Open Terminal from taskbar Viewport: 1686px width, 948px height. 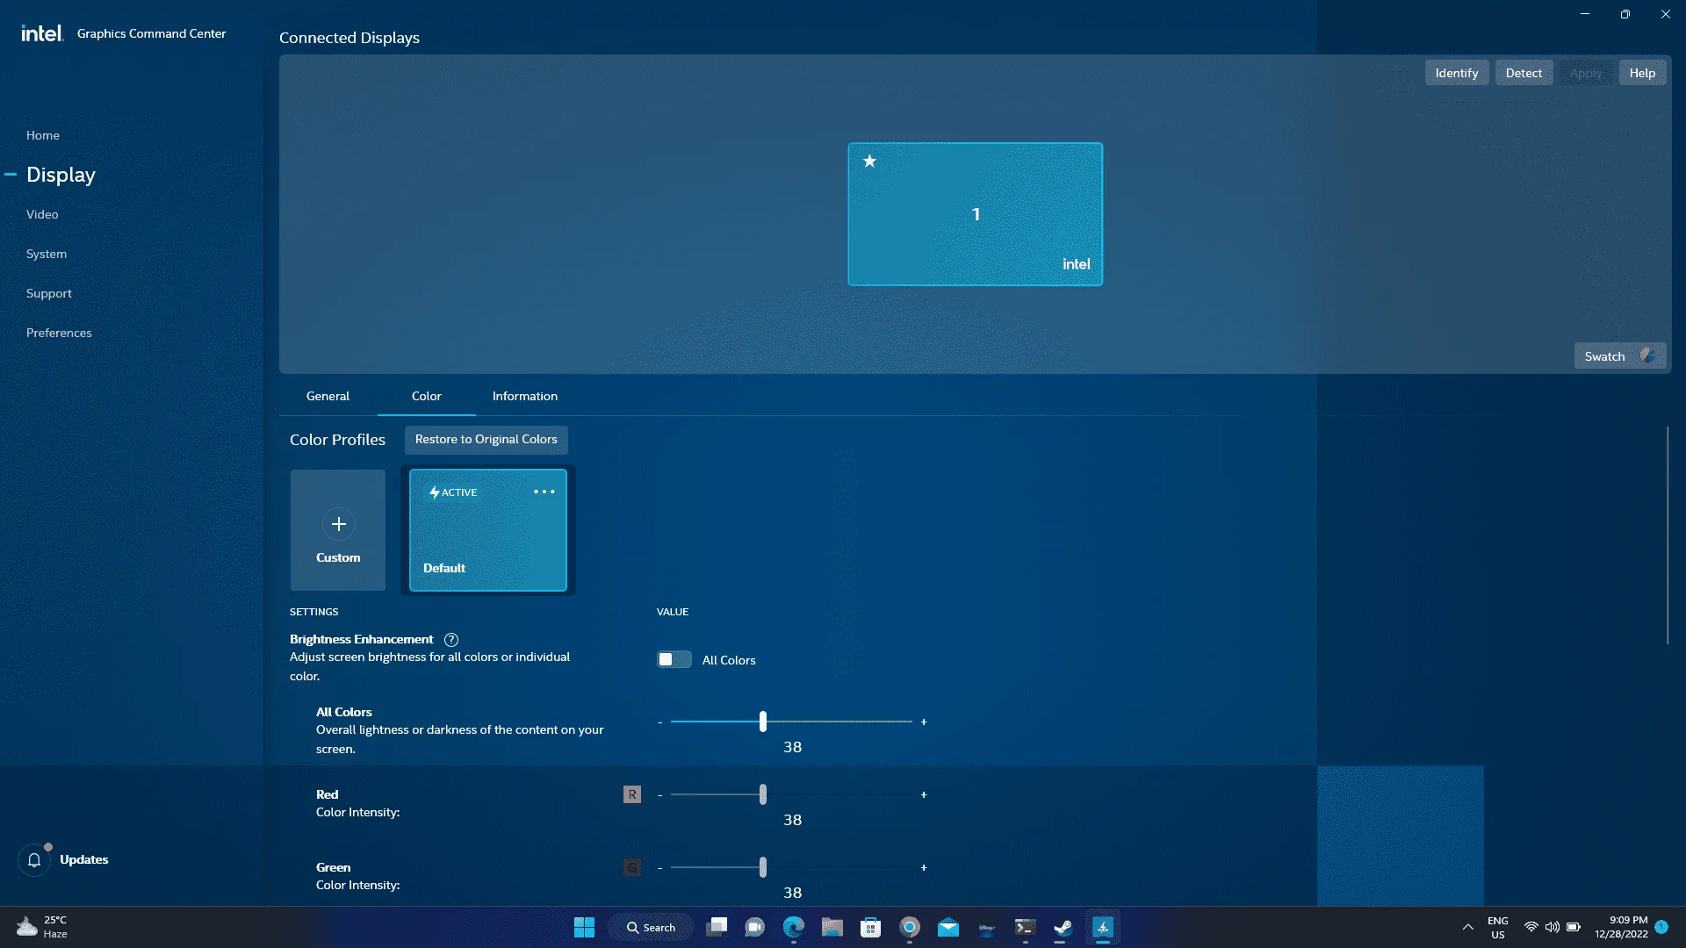pyautogui.click(x=1025, y=927)
